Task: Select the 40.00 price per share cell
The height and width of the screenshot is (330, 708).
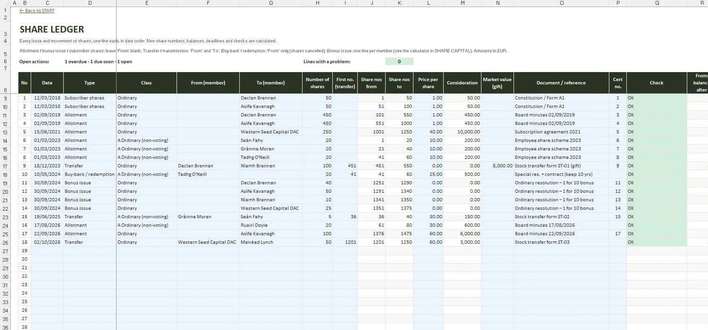Action: [429, 132]
